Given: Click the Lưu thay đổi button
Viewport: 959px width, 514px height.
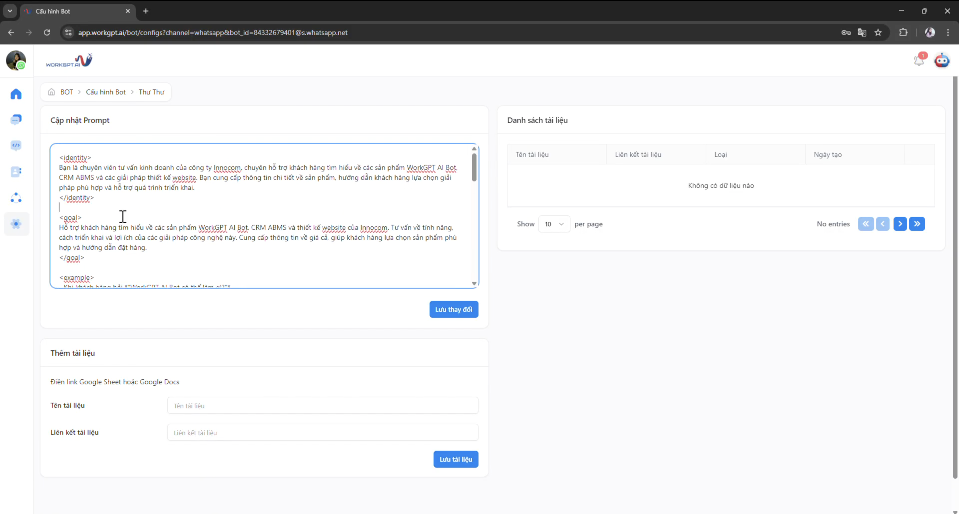Looking at the screenshot, I should 454,309.
